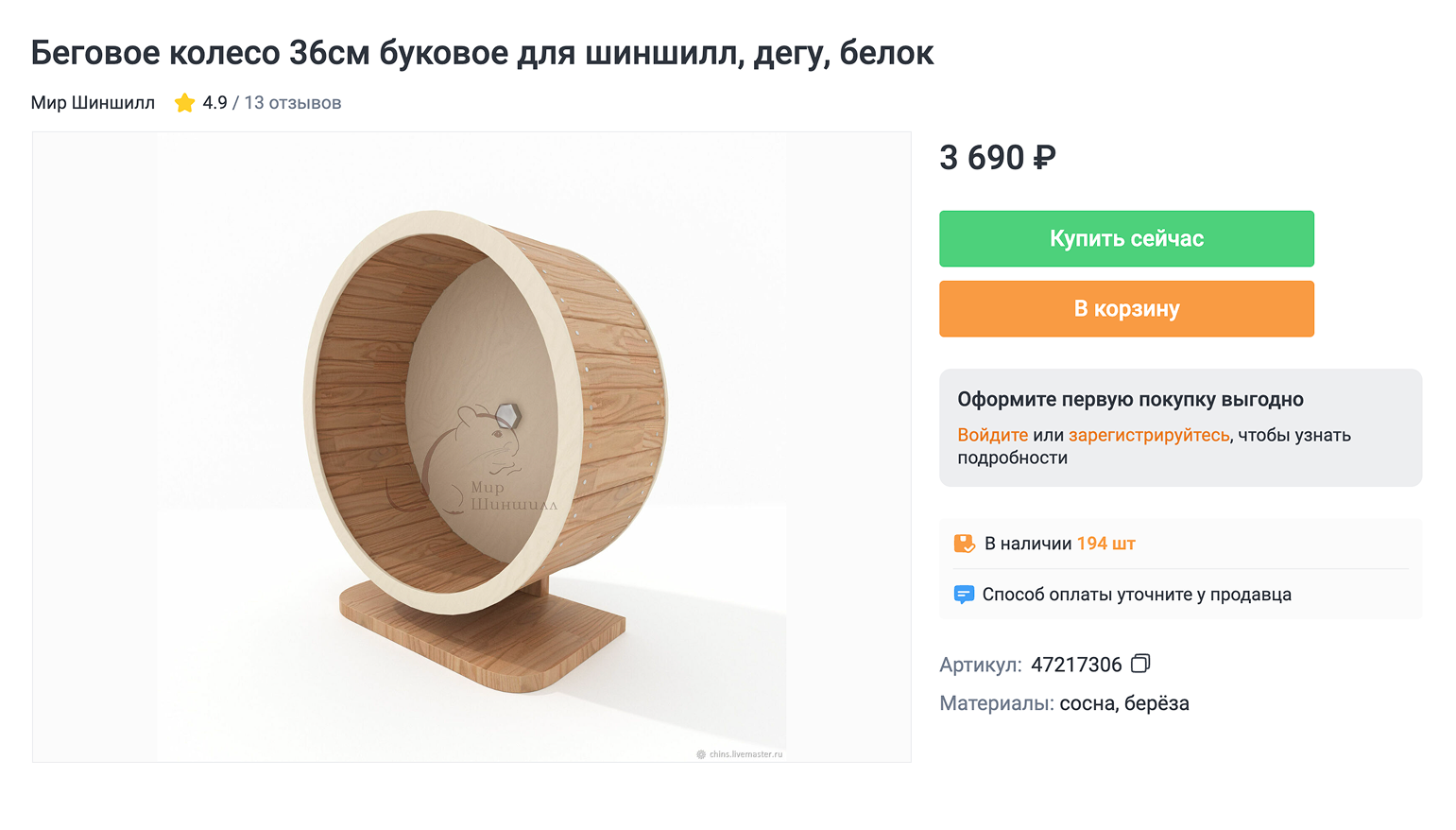Open the зарегистрируйтесь registration link
This screenshot has height=830, width=1456.
coord(1148,435)
